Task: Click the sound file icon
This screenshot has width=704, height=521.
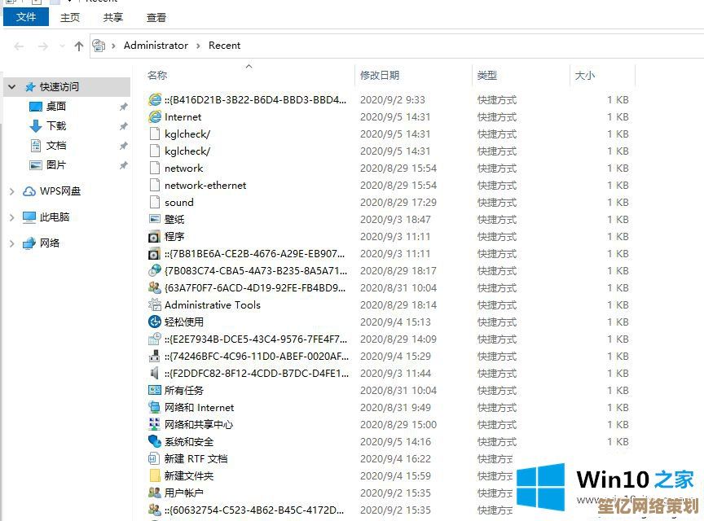Action: point(155,203)
